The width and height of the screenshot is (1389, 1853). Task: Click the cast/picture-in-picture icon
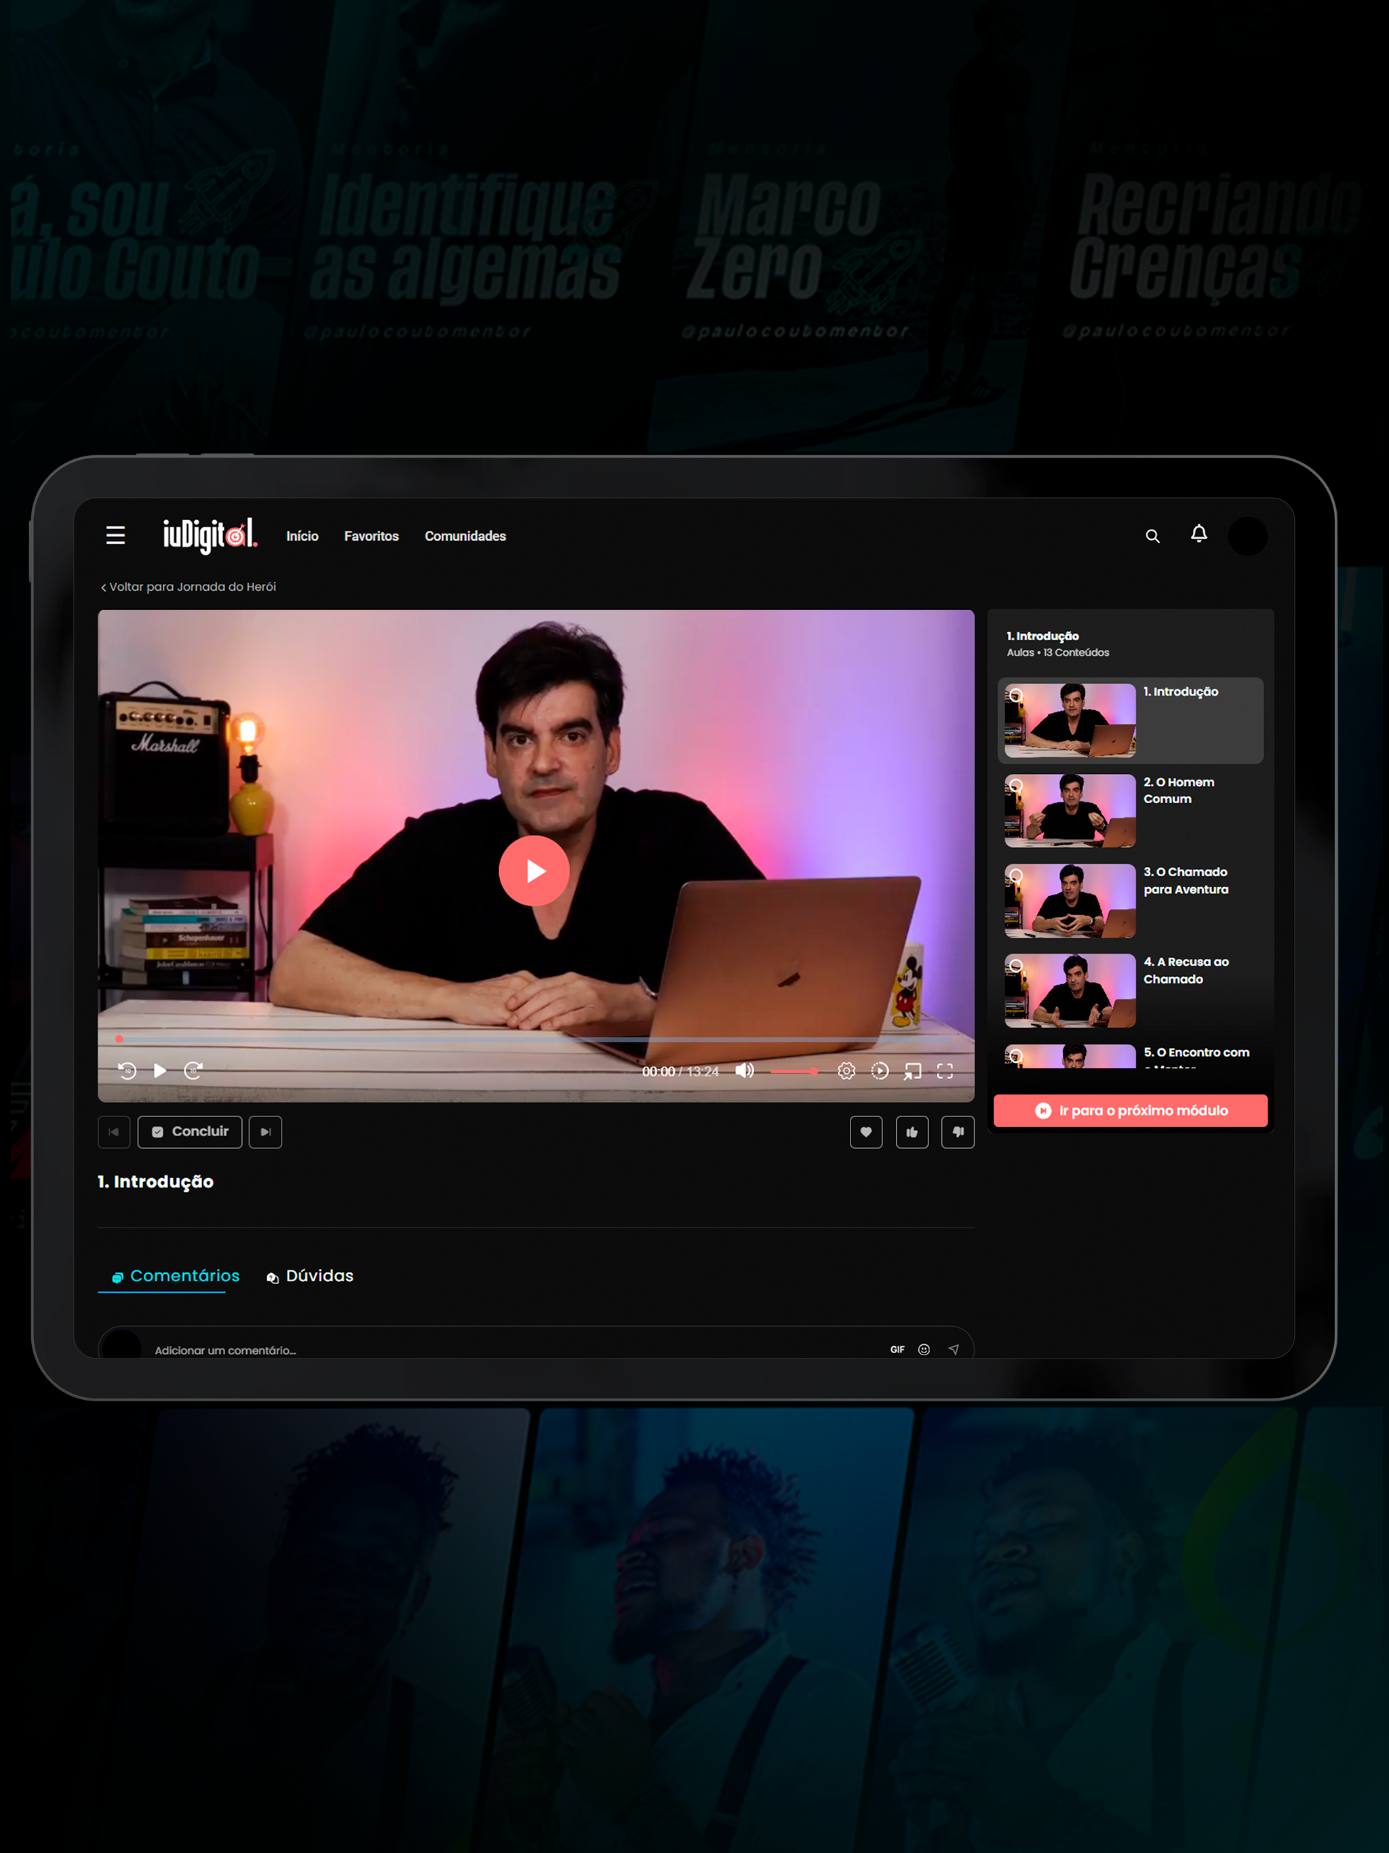[x=912, y=1070]
